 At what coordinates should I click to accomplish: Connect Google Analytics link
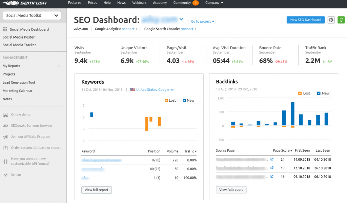pyautogui.click(x=128, y=29)
